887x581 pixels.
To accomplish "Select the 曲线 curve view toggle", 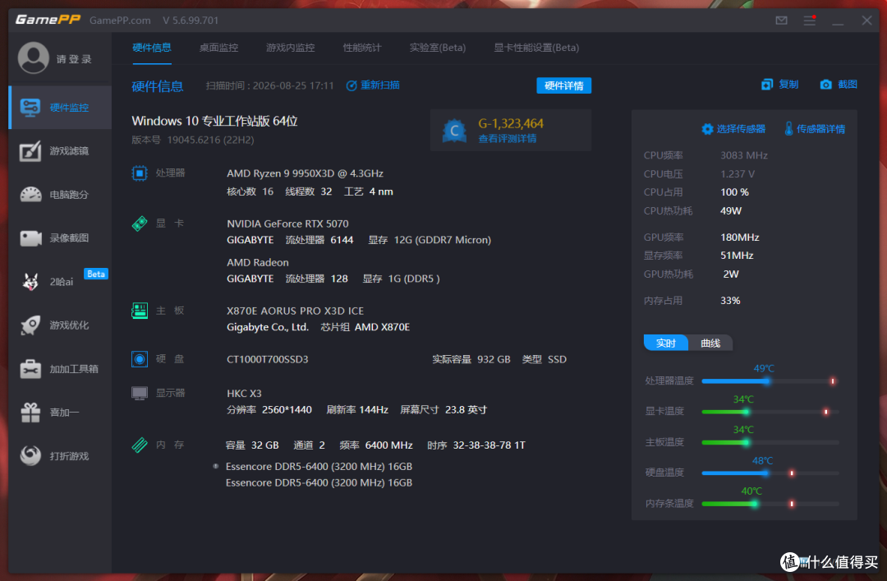I will (710, 343).
